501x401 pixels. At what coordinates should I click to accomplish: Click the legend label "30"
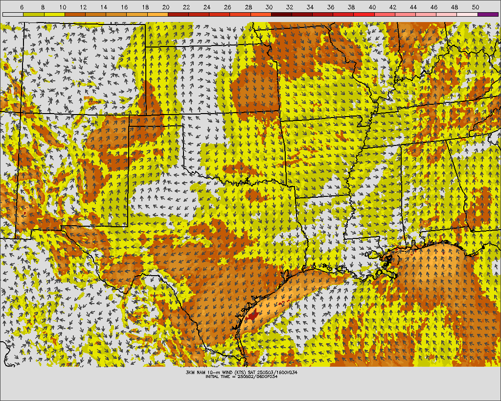269,7
